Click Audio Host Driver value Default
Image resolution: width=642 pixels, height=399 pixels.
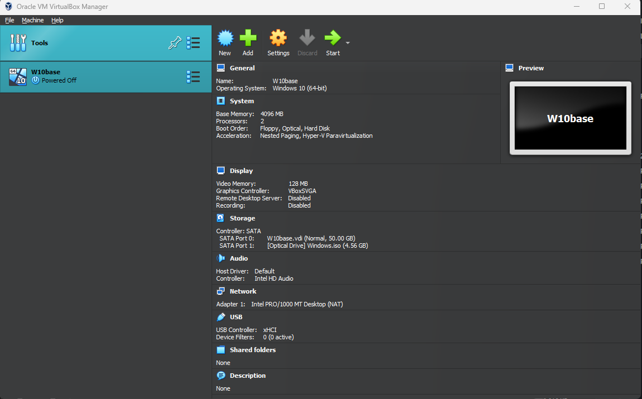[x=265, y=271]
